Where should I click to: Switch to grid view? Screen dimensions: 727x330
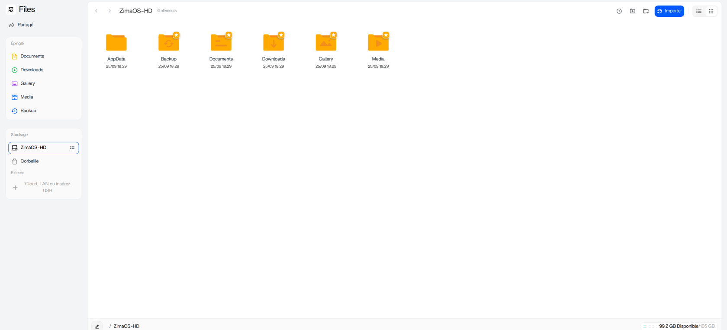[711, 11]
